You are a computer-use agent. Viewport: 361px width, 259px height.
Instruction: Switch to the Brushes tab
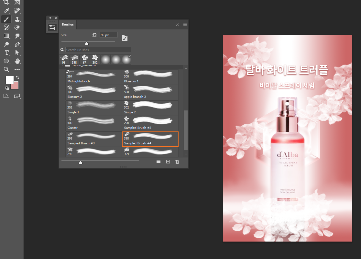(68, 24)
